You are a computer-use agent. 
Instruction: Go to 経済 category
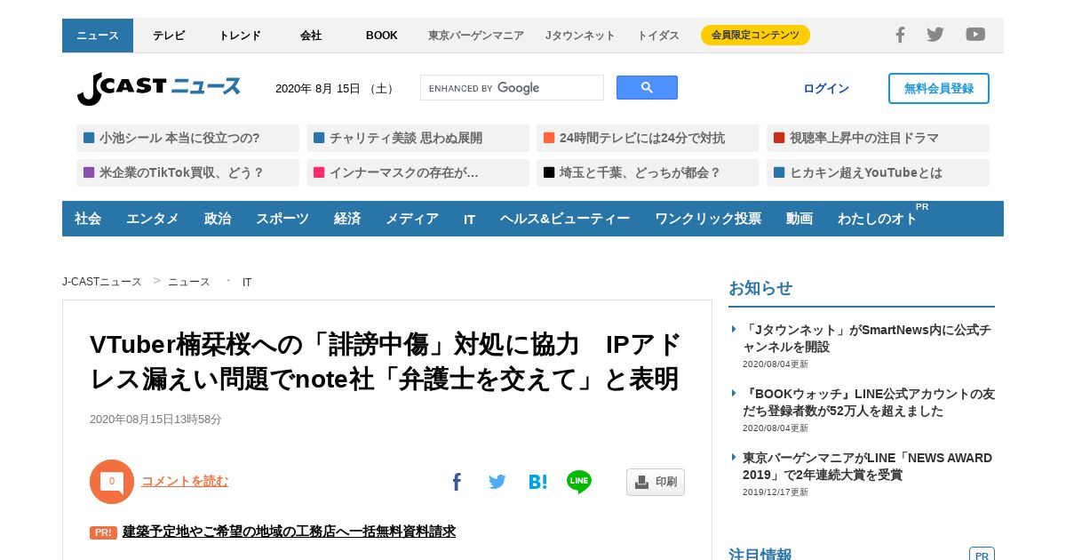click(x=347, y=219)
